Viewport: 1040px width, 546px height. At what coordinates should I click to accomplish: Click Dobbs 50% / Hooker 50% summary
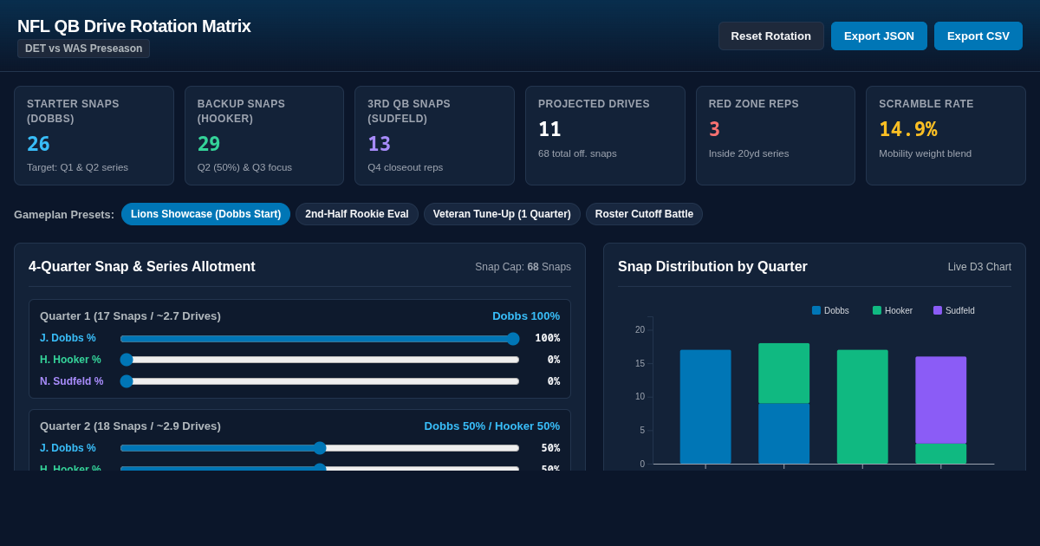pyautogui.click(x=492, y=426)
